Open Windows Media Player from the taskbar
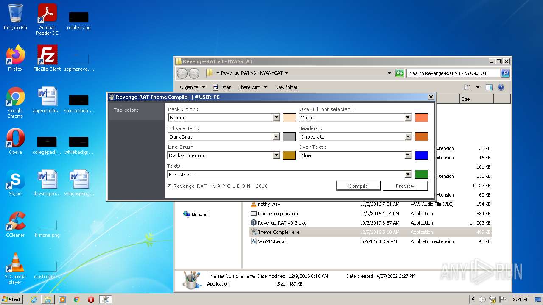 point(62,299)
